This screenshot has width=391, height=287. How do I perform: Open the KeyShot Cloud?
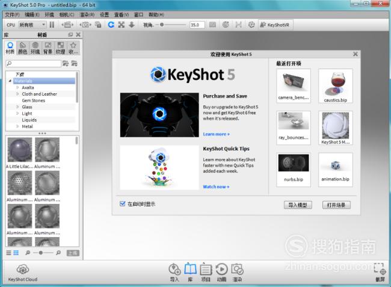click(23, 273)
